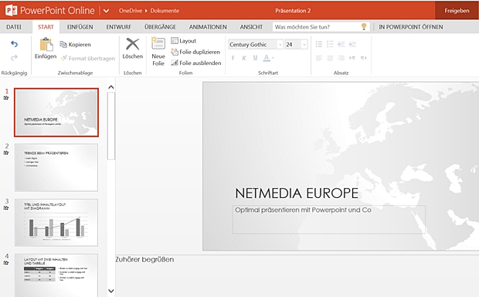Click the Kopieren button
The width and height of the screenshot is (479, 297).
coord(76,44)
